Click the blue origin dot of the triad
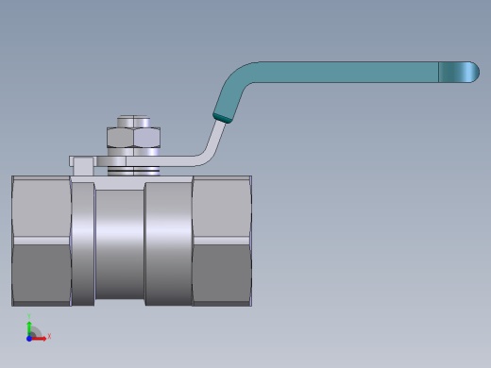491x368 pixels. coord(29,339)
